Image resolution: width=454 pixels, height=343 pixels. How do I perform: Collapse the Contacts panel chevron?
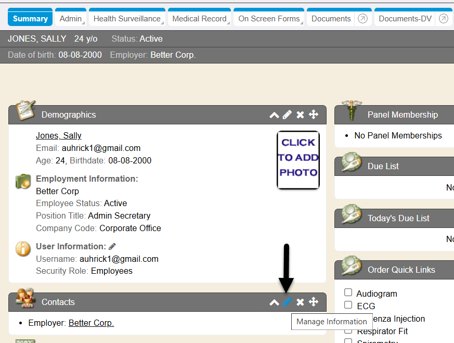[274, 302]
